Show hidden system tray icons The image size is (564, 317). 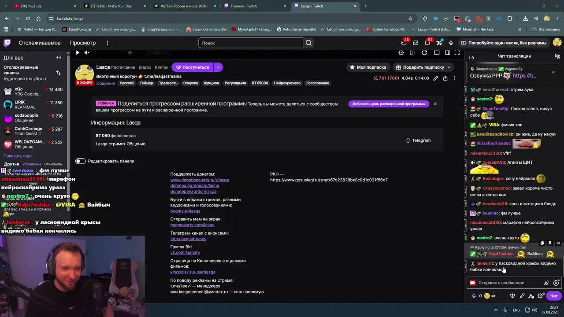coord(495,310)
